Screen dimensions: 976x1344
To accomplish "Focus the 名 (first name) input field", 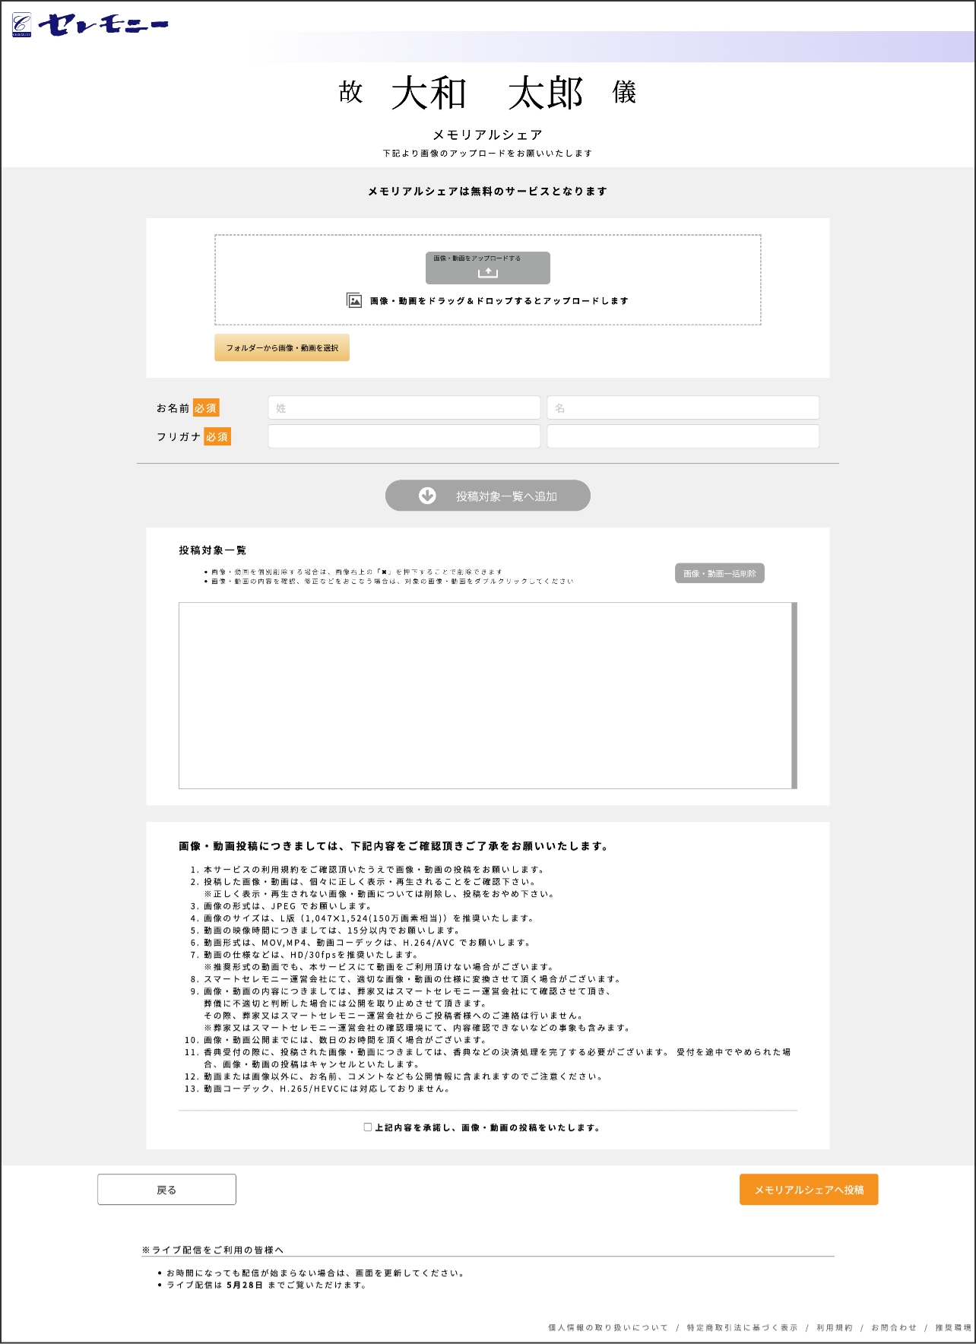I will point(683,407).
